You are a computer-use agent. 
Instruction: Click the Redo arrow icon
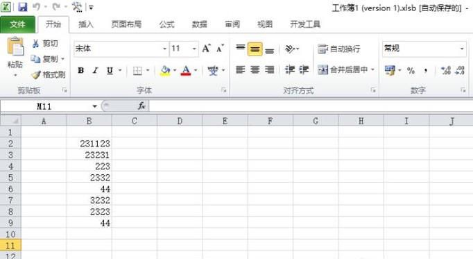(56, 7)
